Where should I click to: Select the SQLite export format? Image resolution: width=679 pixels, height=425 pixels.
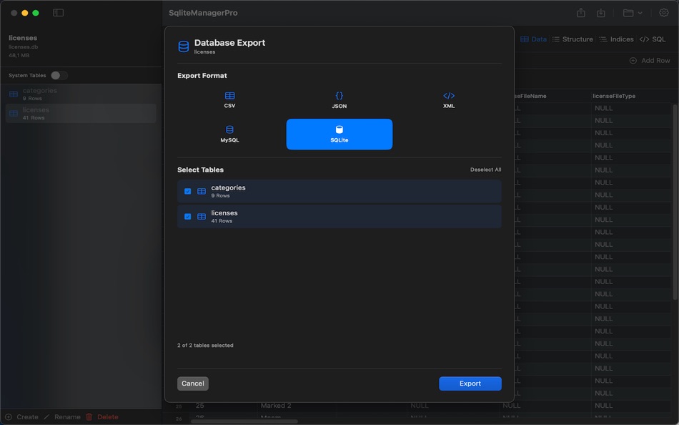click(339, 134)
